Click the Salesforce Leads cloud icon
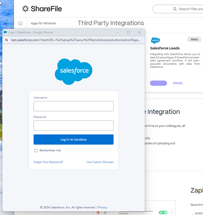 (x=155, y=40)
